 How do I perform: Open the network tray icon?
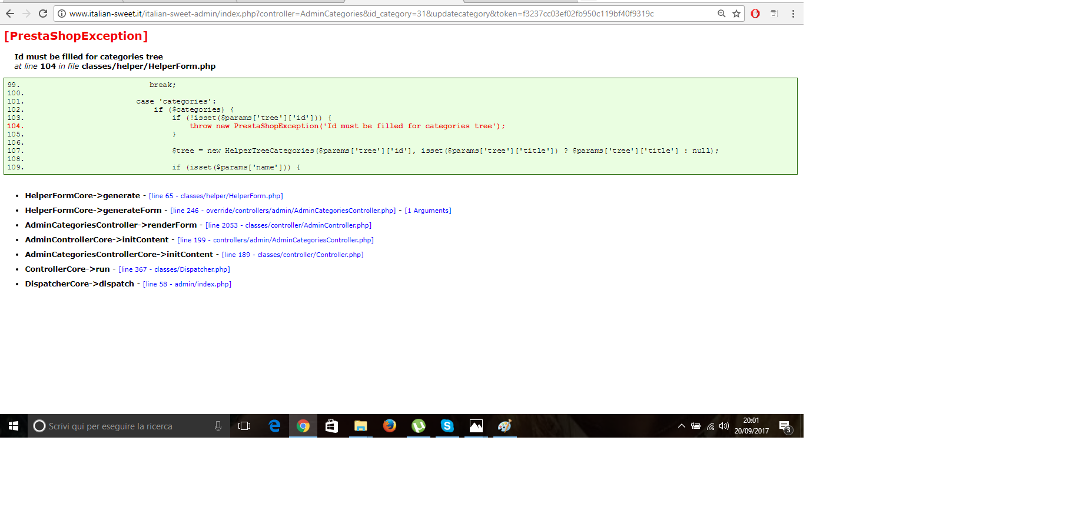tap(711, 426)
